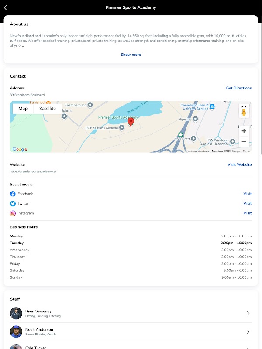This screenshot has width=262, height=349.
Task: Zoom in on the map
Action: point(244,131)
